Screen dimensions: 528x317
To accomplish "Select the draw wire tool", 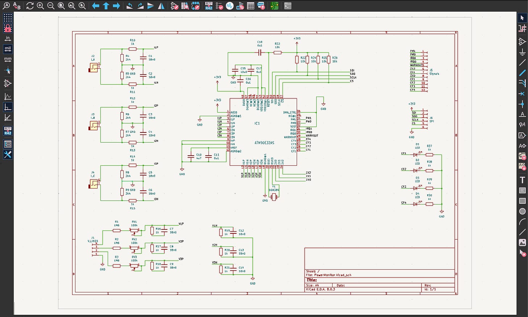I will pos(522,62).
